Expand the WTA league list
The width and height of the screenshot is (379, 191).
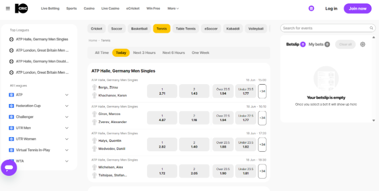pyautogui.click(x=67, y=161)
